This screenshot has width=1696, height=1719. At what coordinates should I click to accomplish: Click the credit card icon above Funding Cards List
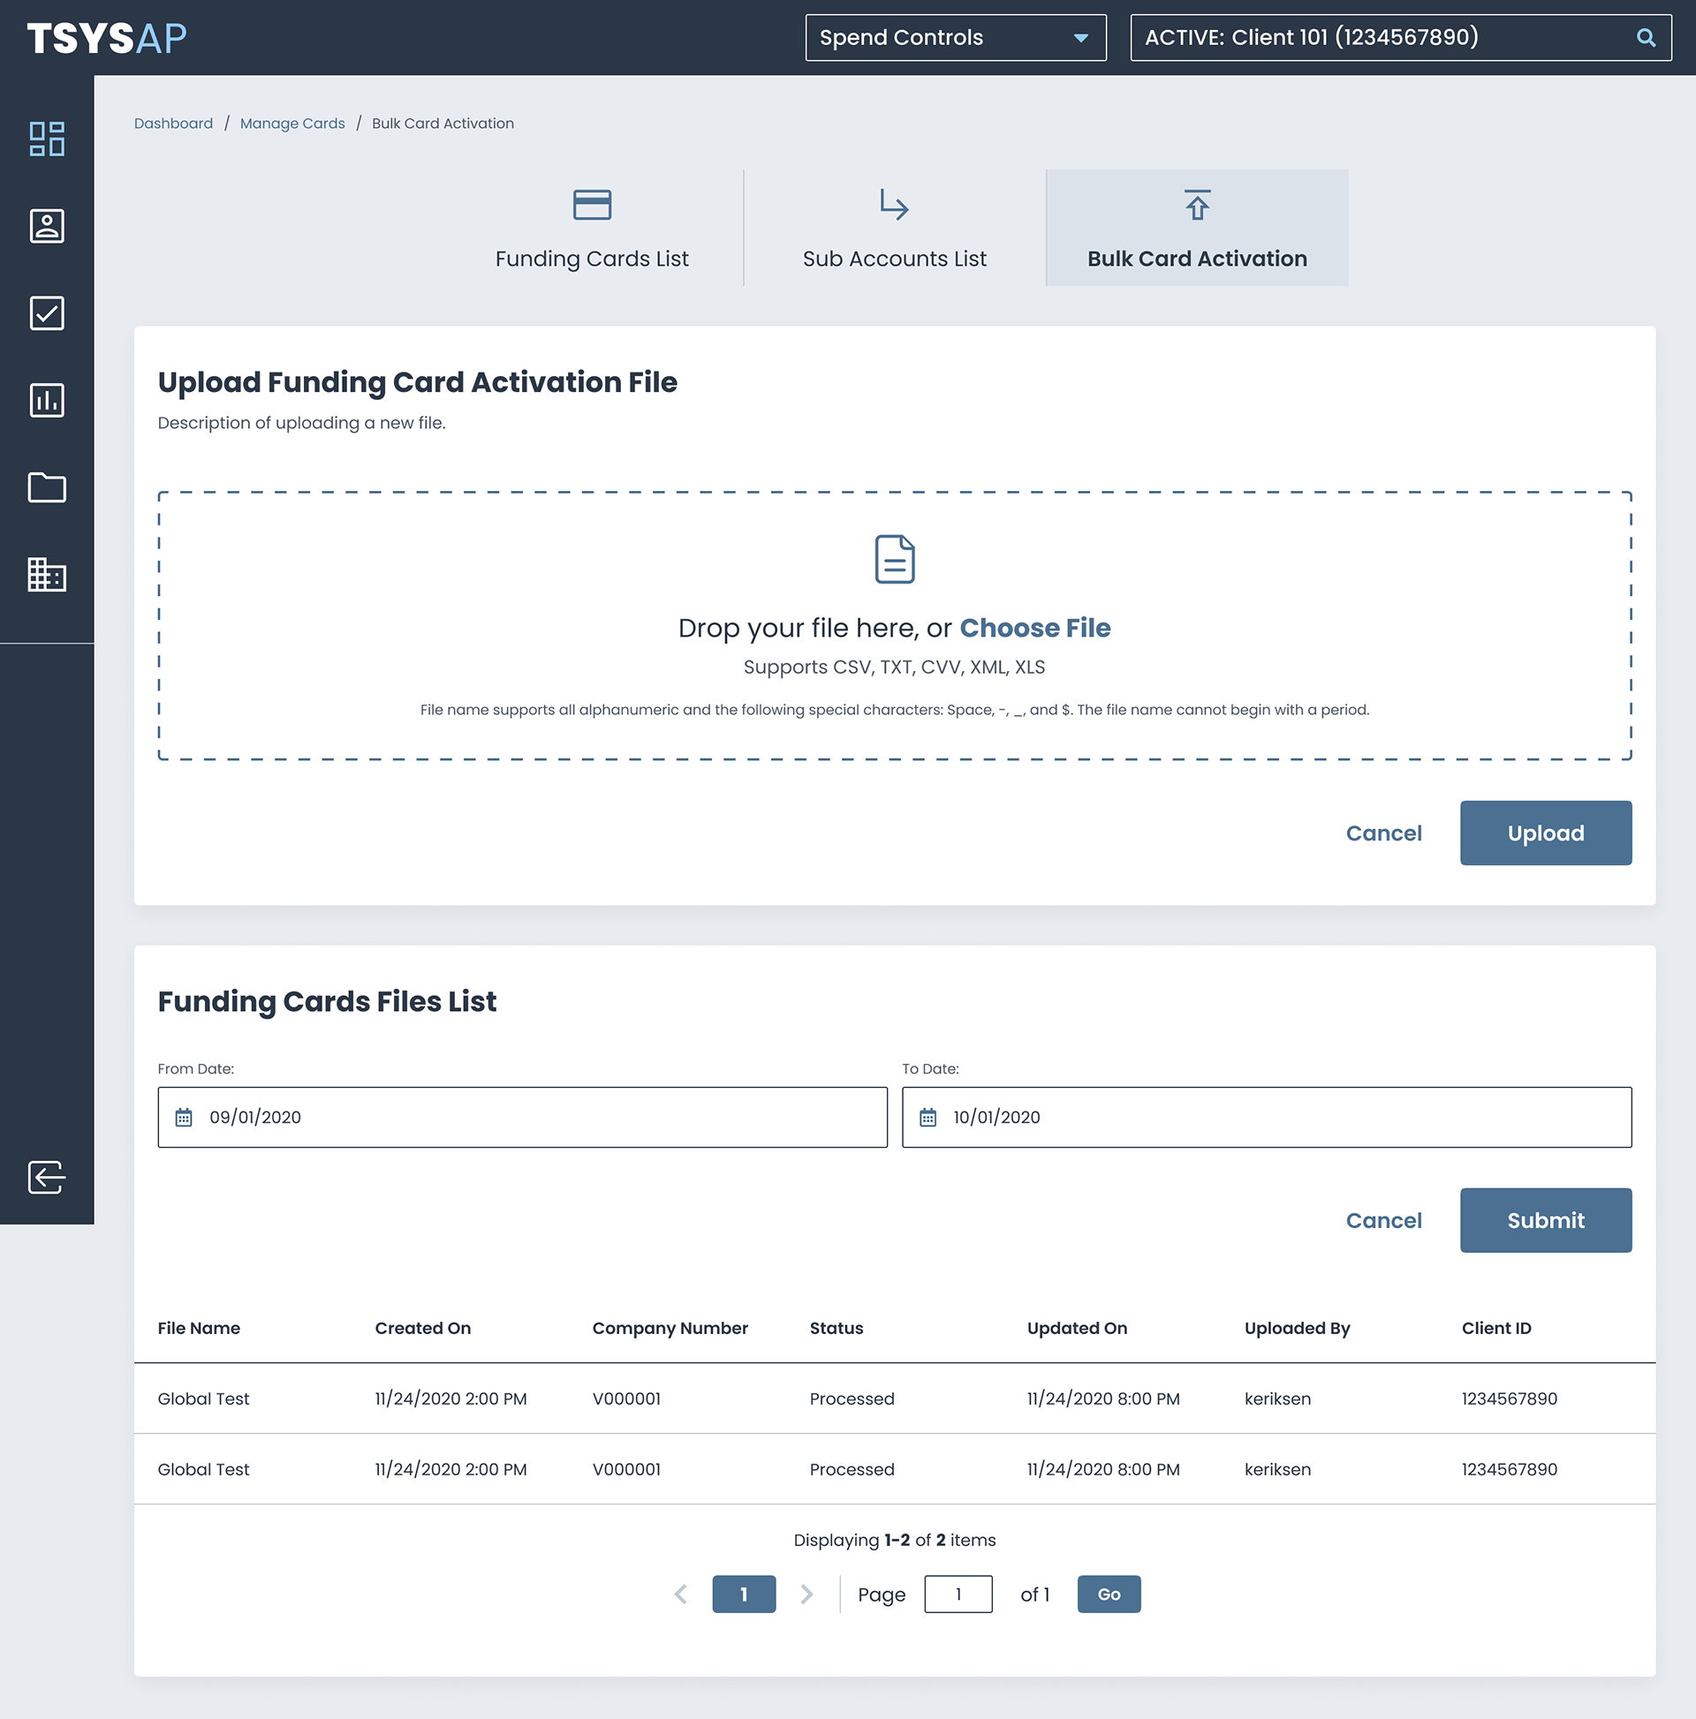[592, 205]
